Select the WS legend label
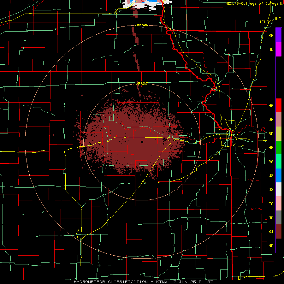Image resolution: width=284 pixels, height=284 pixels. tap(271, 175)
